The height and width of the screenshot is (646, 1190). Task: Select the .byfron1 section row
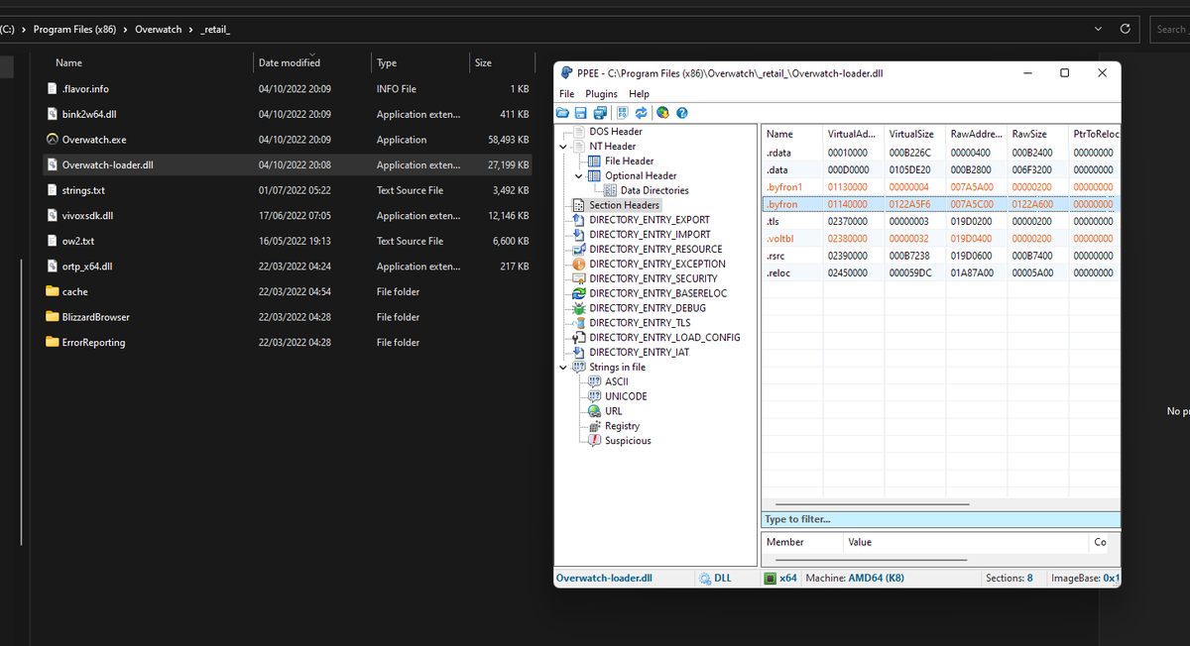click(940, 187)
